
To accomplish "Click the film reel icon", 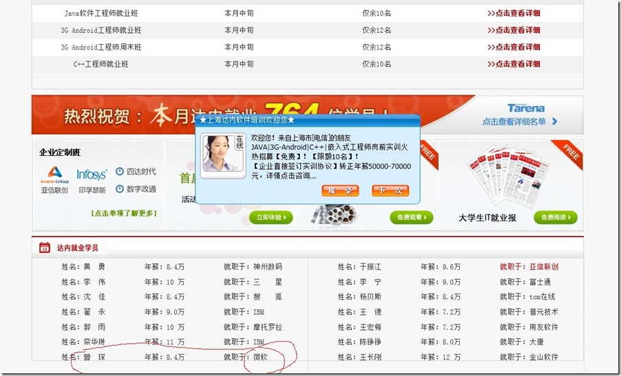I will pyautogui.click(x=335, y=215).
